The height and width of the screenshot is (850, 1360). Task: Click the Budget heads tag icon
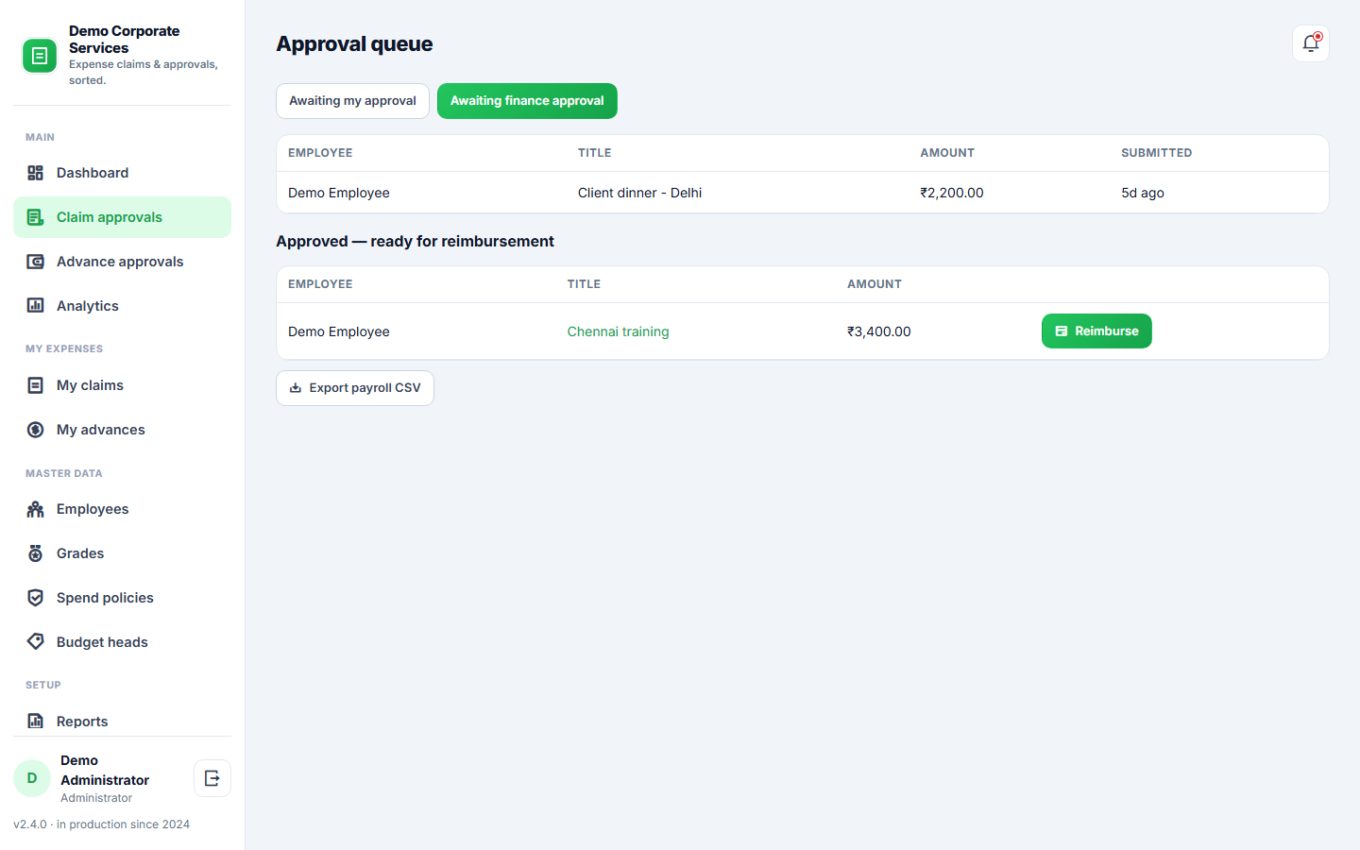pos(36,642)
